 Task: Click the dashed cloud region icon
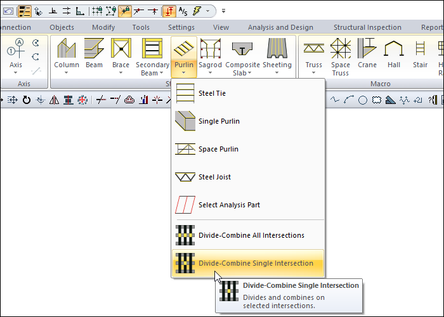pos(377,100)
